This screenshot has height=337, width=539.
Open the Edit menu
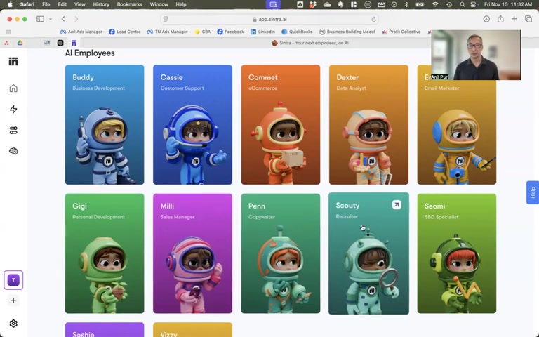coord(62,4)
